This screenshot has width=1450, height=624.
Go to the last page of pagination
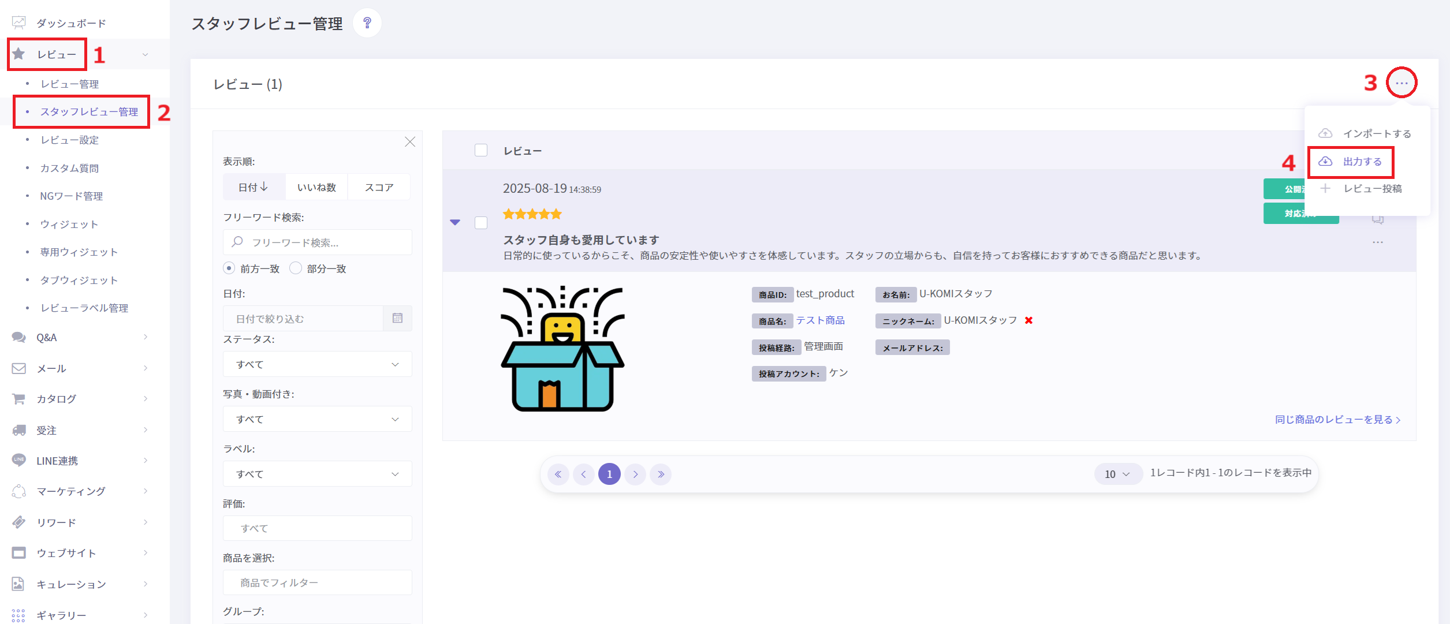pos(661,474)
